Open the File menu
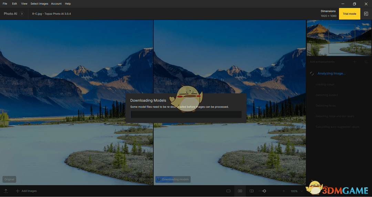Image resolution: width=372 pixels, height=197 pixels. pos(5,3)
